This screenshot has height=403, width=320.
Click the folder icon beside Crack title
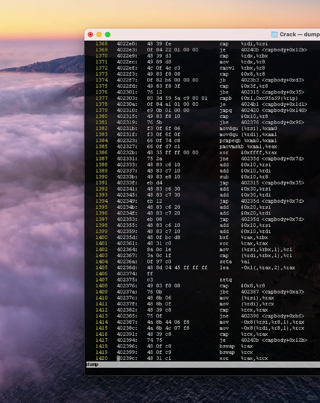pyautogui.click(x=274, y=34)
